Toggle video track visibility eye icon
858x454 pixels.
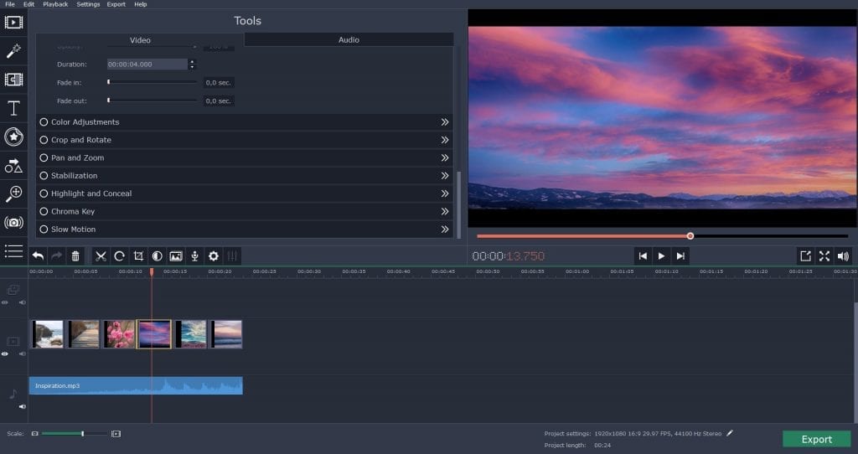click(6, 354)
